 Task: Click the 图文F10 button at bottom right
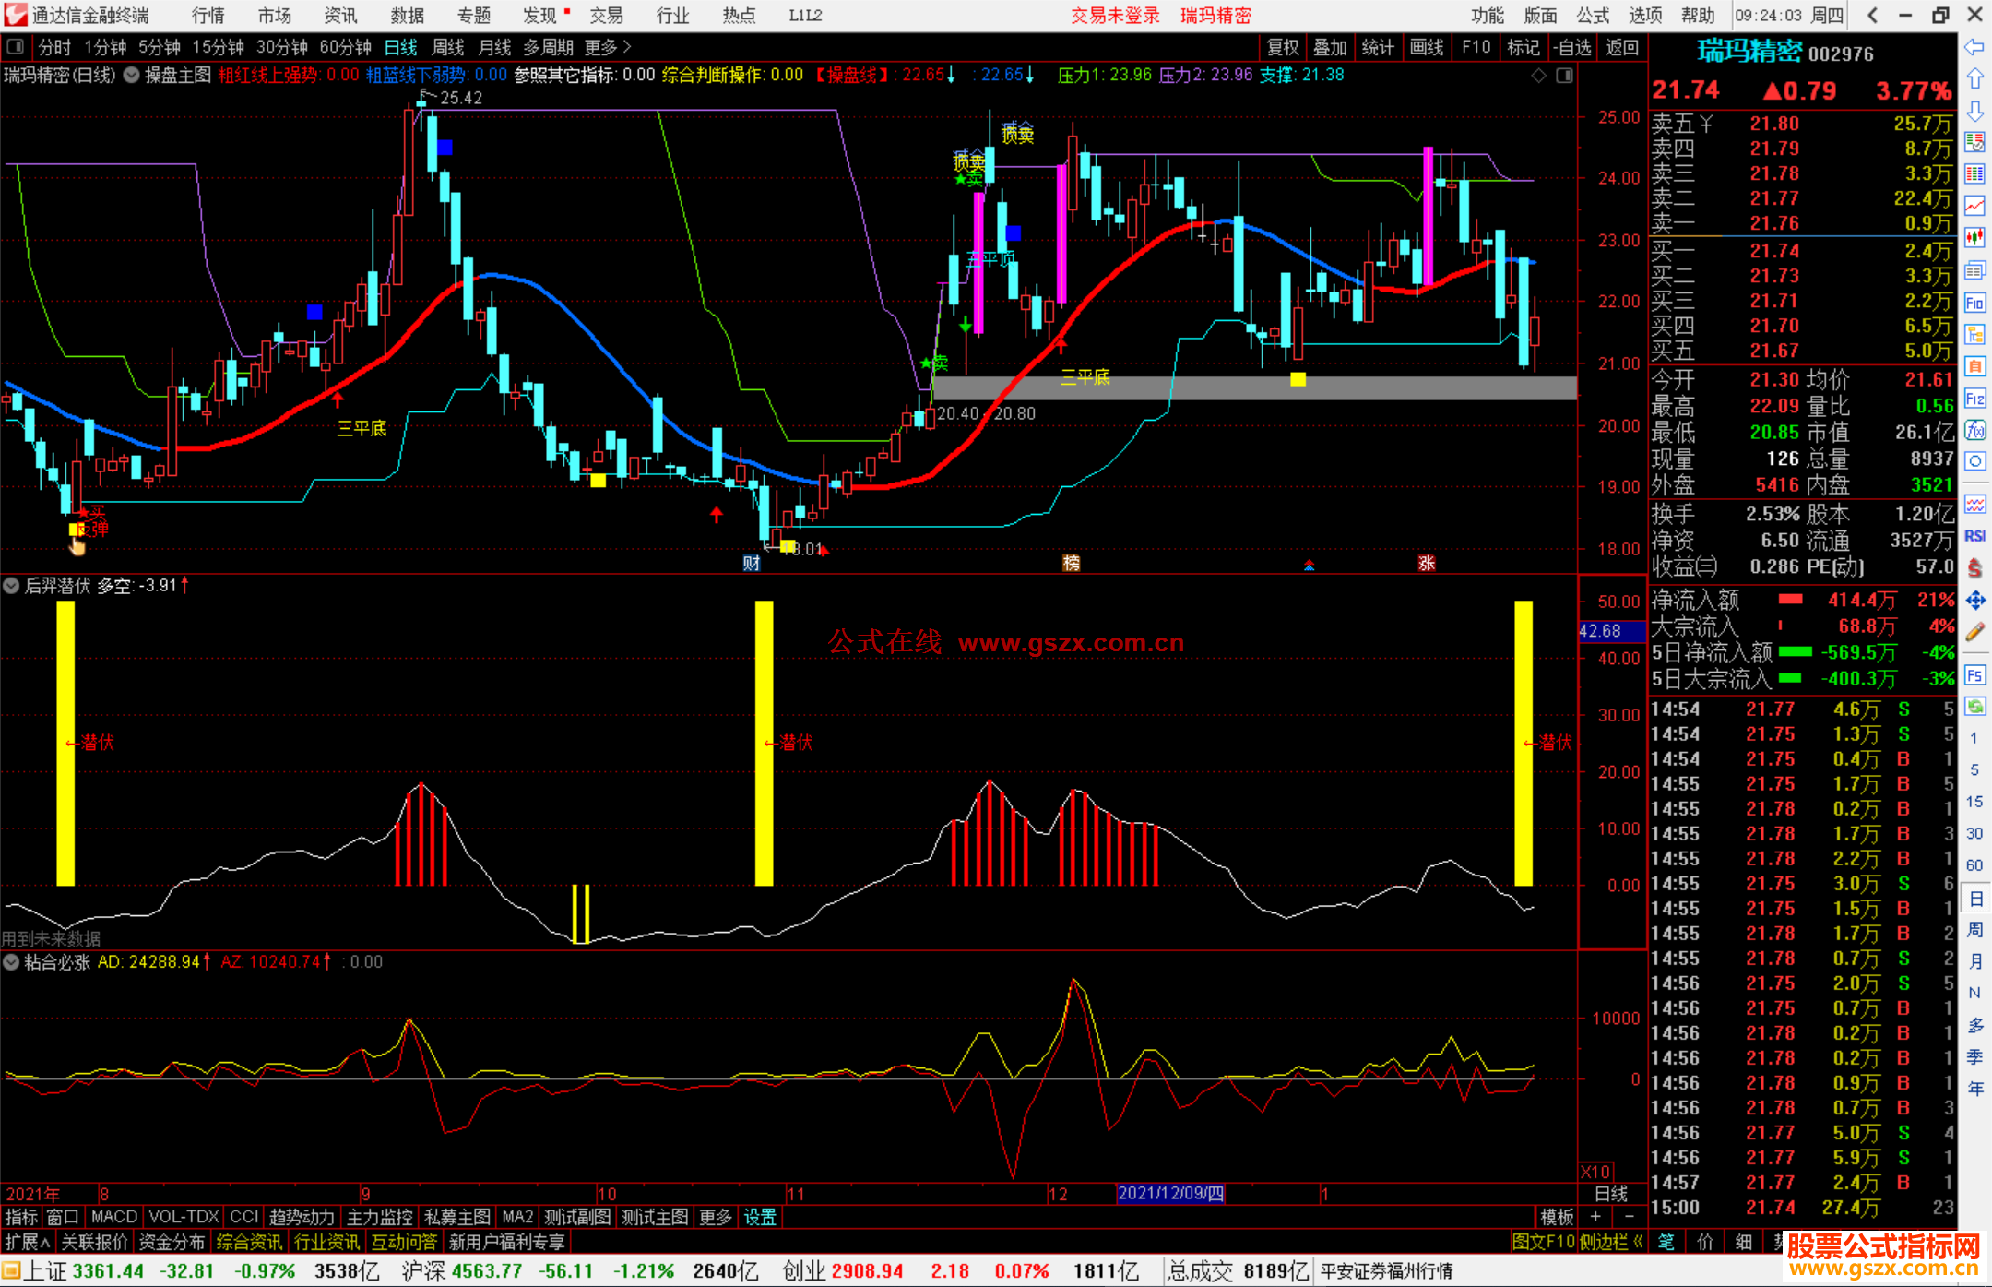(1543, 1242)
